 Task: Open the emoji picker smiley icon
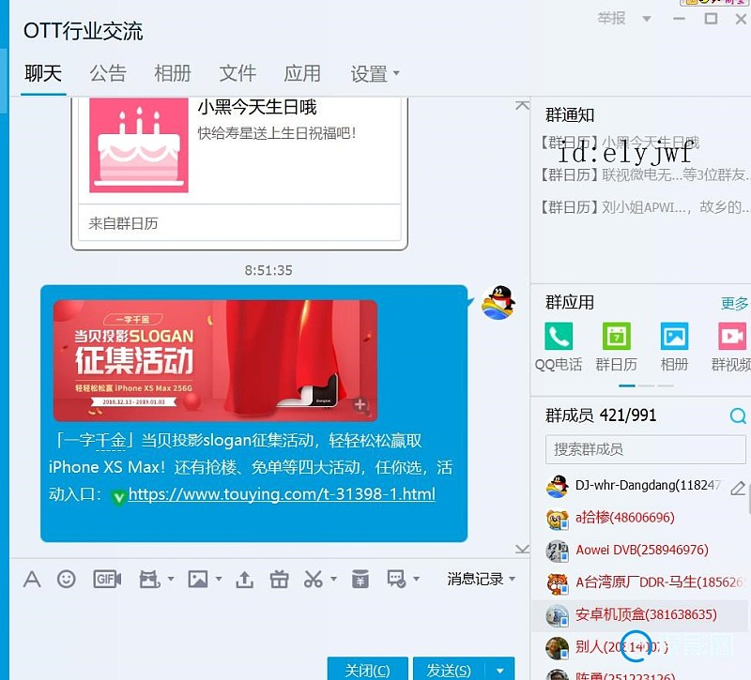[66, 579]
